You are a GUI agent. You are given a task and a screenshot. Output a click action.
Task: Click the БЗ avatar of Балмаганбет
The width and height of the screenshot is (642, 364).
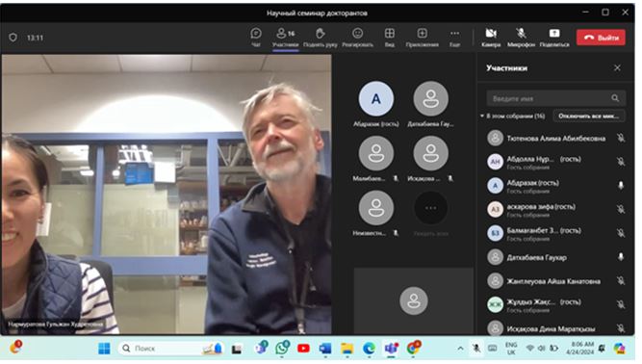pos(495,233)
